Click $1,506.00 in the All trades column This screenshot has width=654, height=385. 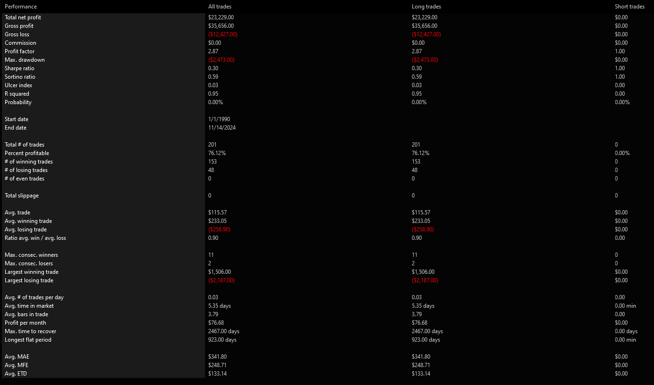tap(220, 272)
